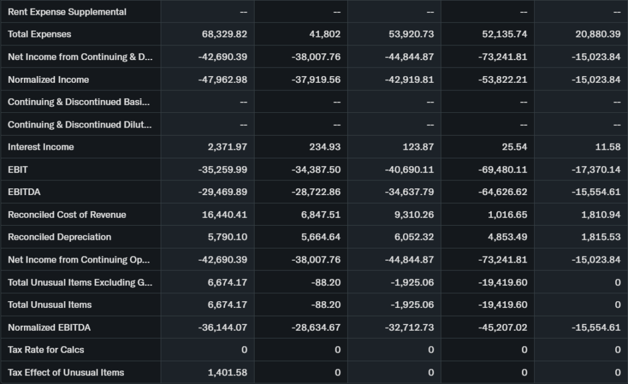Select the "Interest Income" row label

tap(41, 147)
